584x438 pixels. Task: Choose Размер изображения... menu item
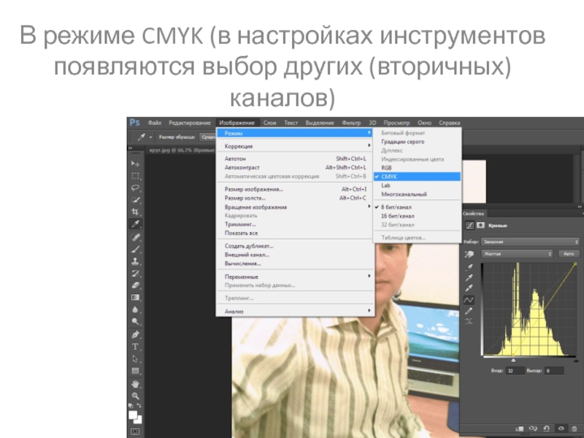coord(295,189)
